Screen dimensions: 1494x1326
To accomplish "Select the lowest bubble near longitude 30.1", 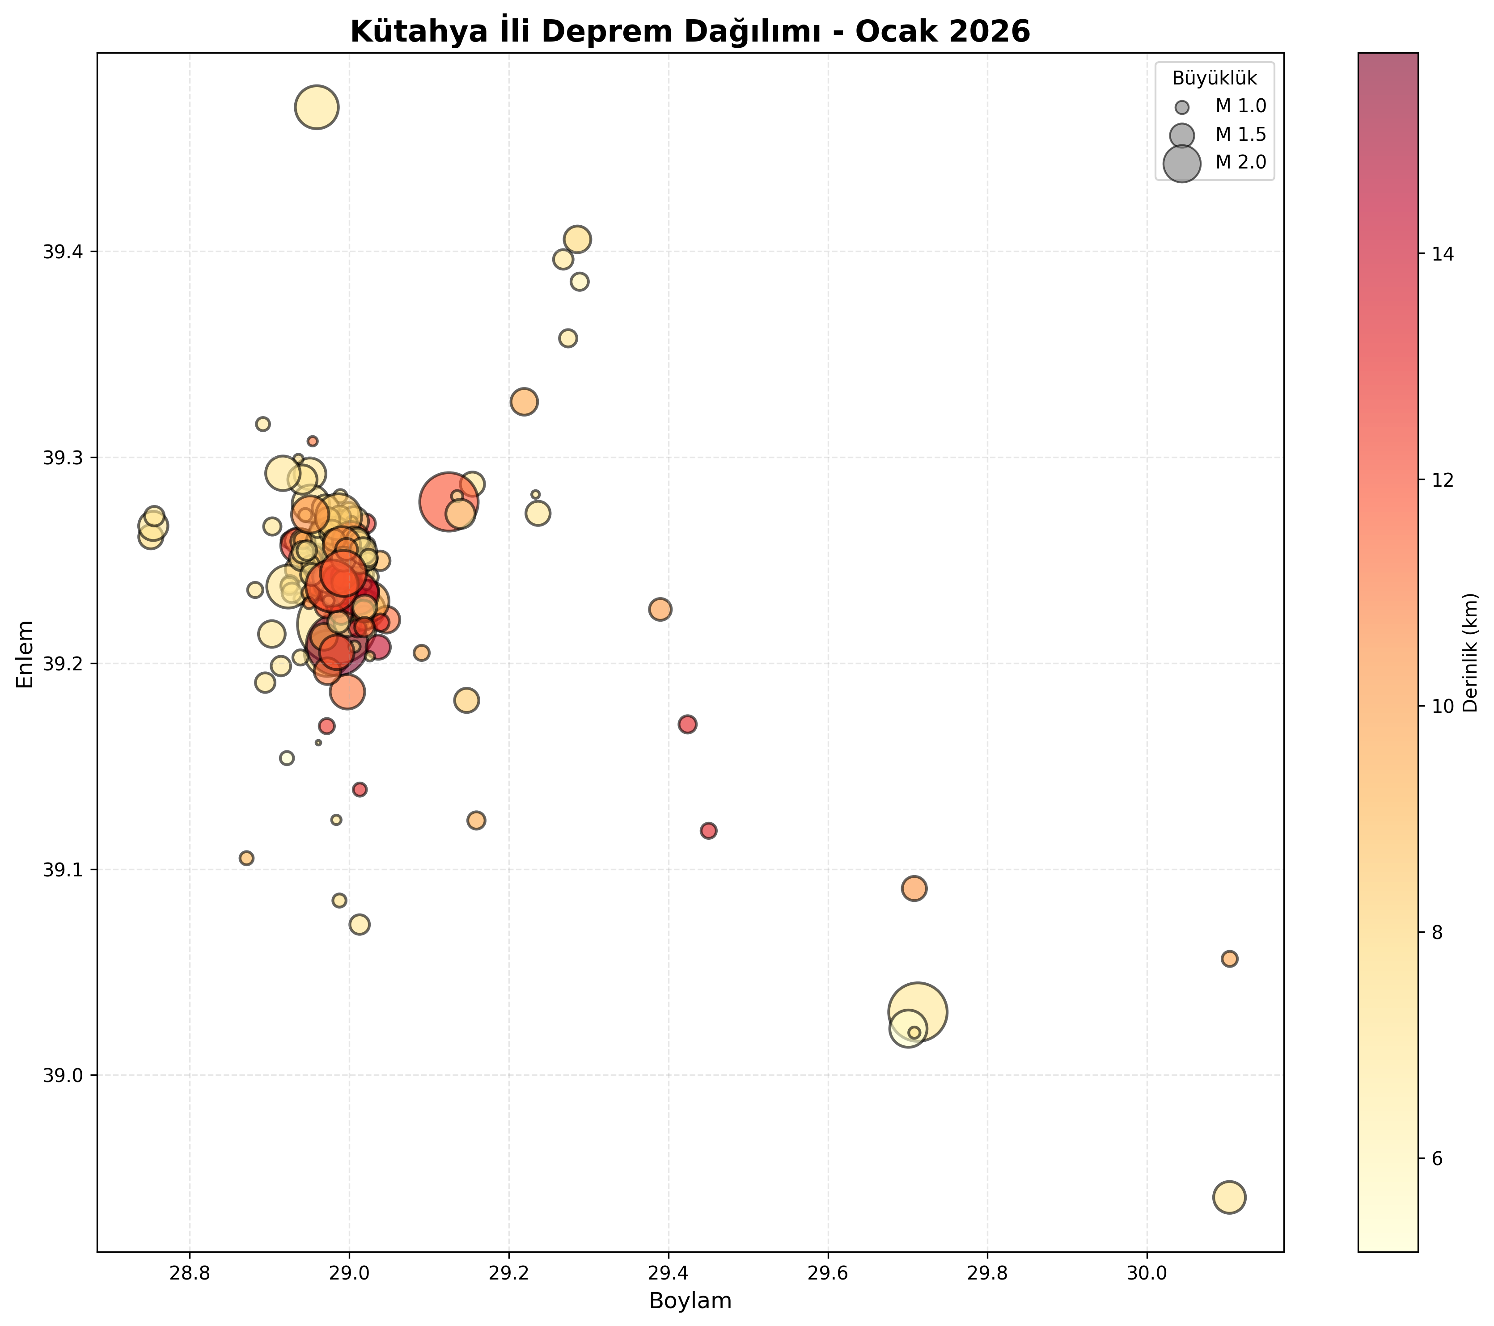I will point(1229,1197).
